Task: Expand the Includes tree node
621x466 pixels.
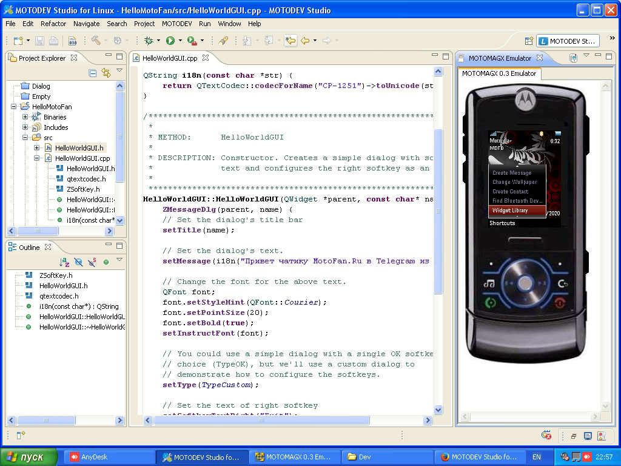Action: click(x=25, y=127)
